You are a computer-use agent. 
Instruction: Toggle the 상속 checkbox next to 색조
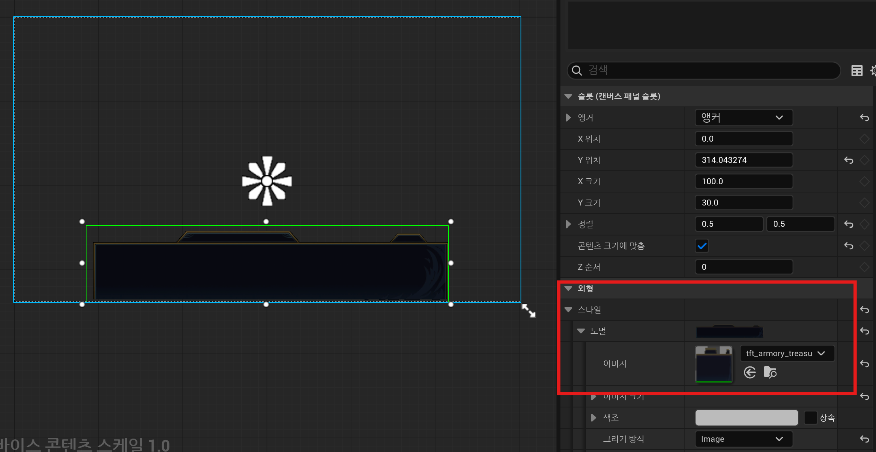(x=810, y=418)
